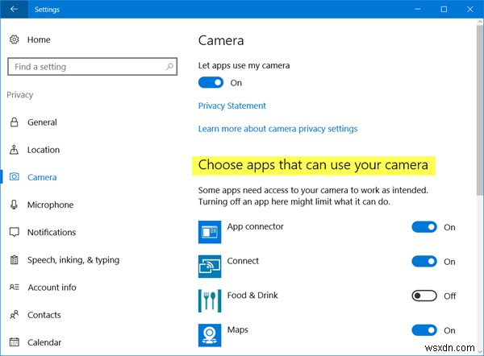Click the Food & Drink app icon

click(x=210, y=300)
